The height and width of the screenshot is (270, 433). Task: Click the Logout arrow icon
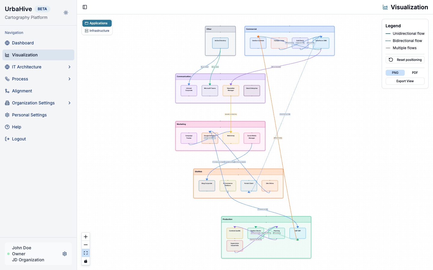click(x=7, y=139)
